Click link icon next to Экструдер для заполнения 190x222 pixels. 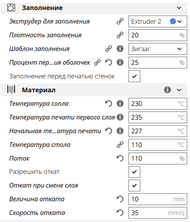click(120, 21)
